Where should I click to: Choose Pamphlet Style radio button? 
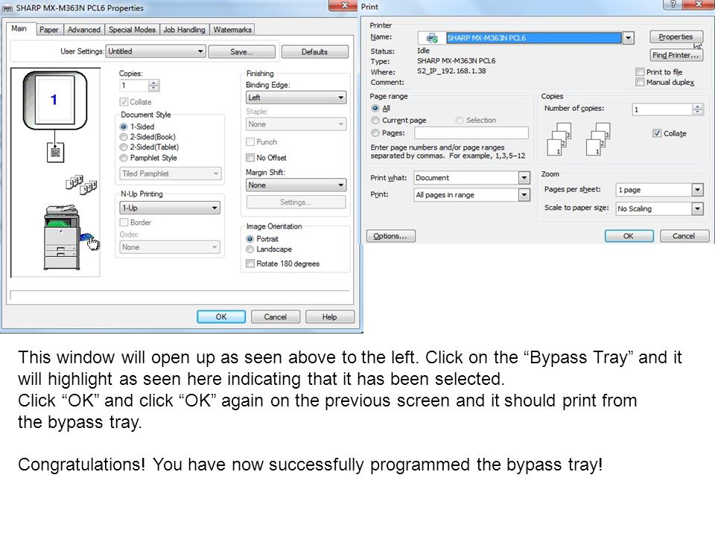pos(124,158)
